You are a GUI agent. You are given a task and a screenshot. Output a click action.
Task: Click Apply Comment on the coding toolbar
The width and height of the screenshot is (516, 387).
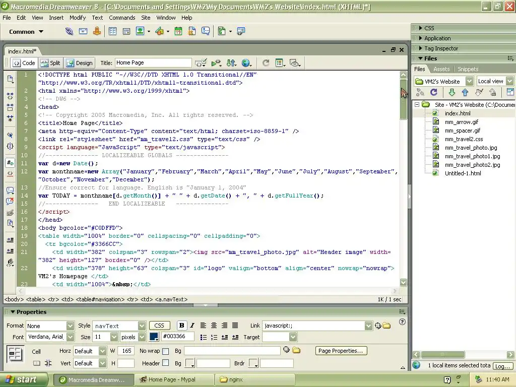tap(10, 190)
